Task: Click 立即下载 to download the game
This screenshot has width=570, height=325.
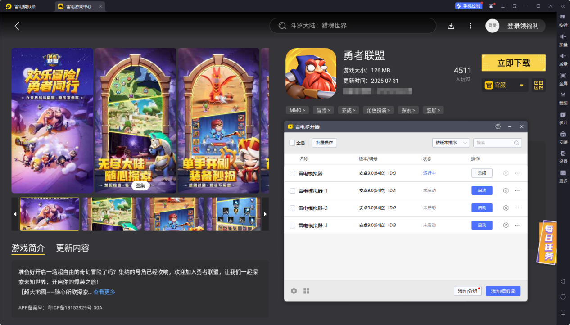Action: 514,63
